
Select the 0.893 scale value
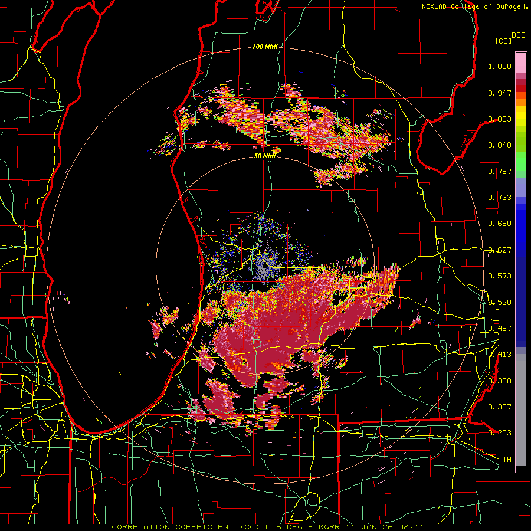tap(500, 119)
